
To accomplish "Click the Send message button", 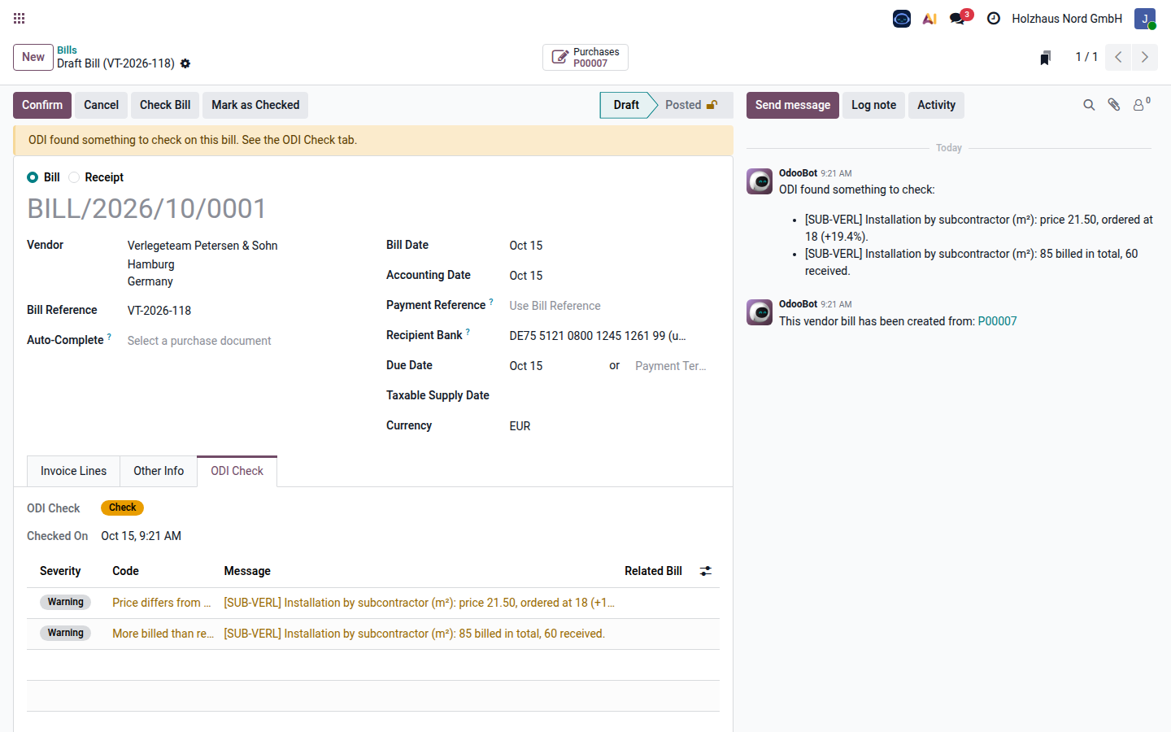I will point(793,105).
